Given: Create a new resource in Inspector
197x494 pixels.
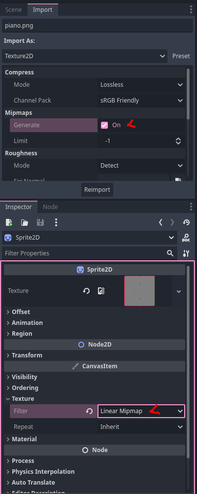Looking at the screenshot, I should click(x=9, y=222).
